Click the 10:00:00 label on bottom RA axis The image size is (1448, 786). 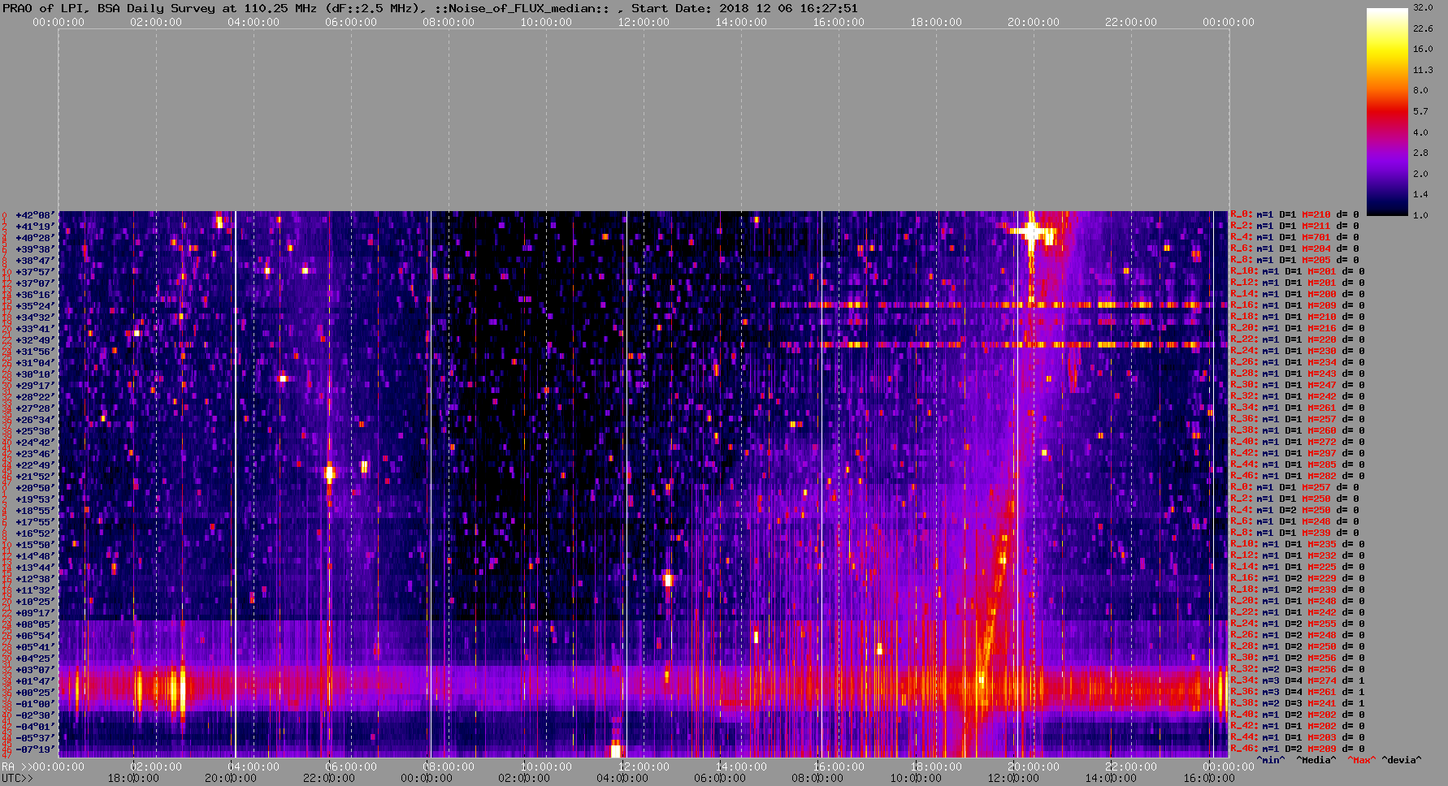click(546, 767)
